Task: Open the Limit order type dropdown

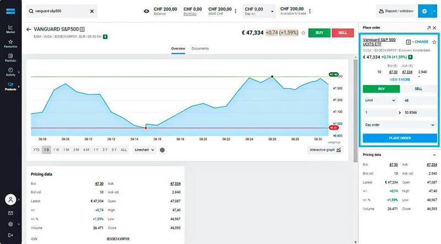Action: 380,100
